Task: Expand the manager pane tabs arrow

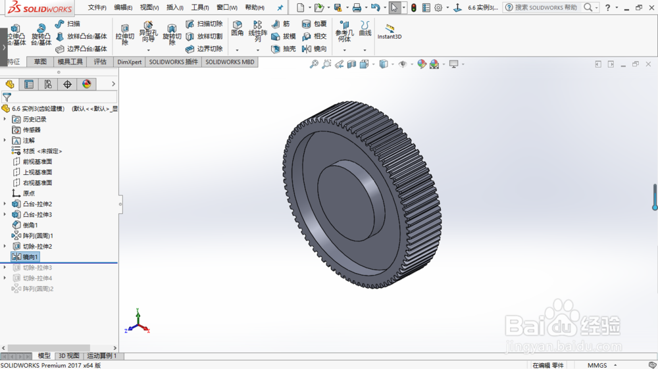Action: click(x=113, y=84)
